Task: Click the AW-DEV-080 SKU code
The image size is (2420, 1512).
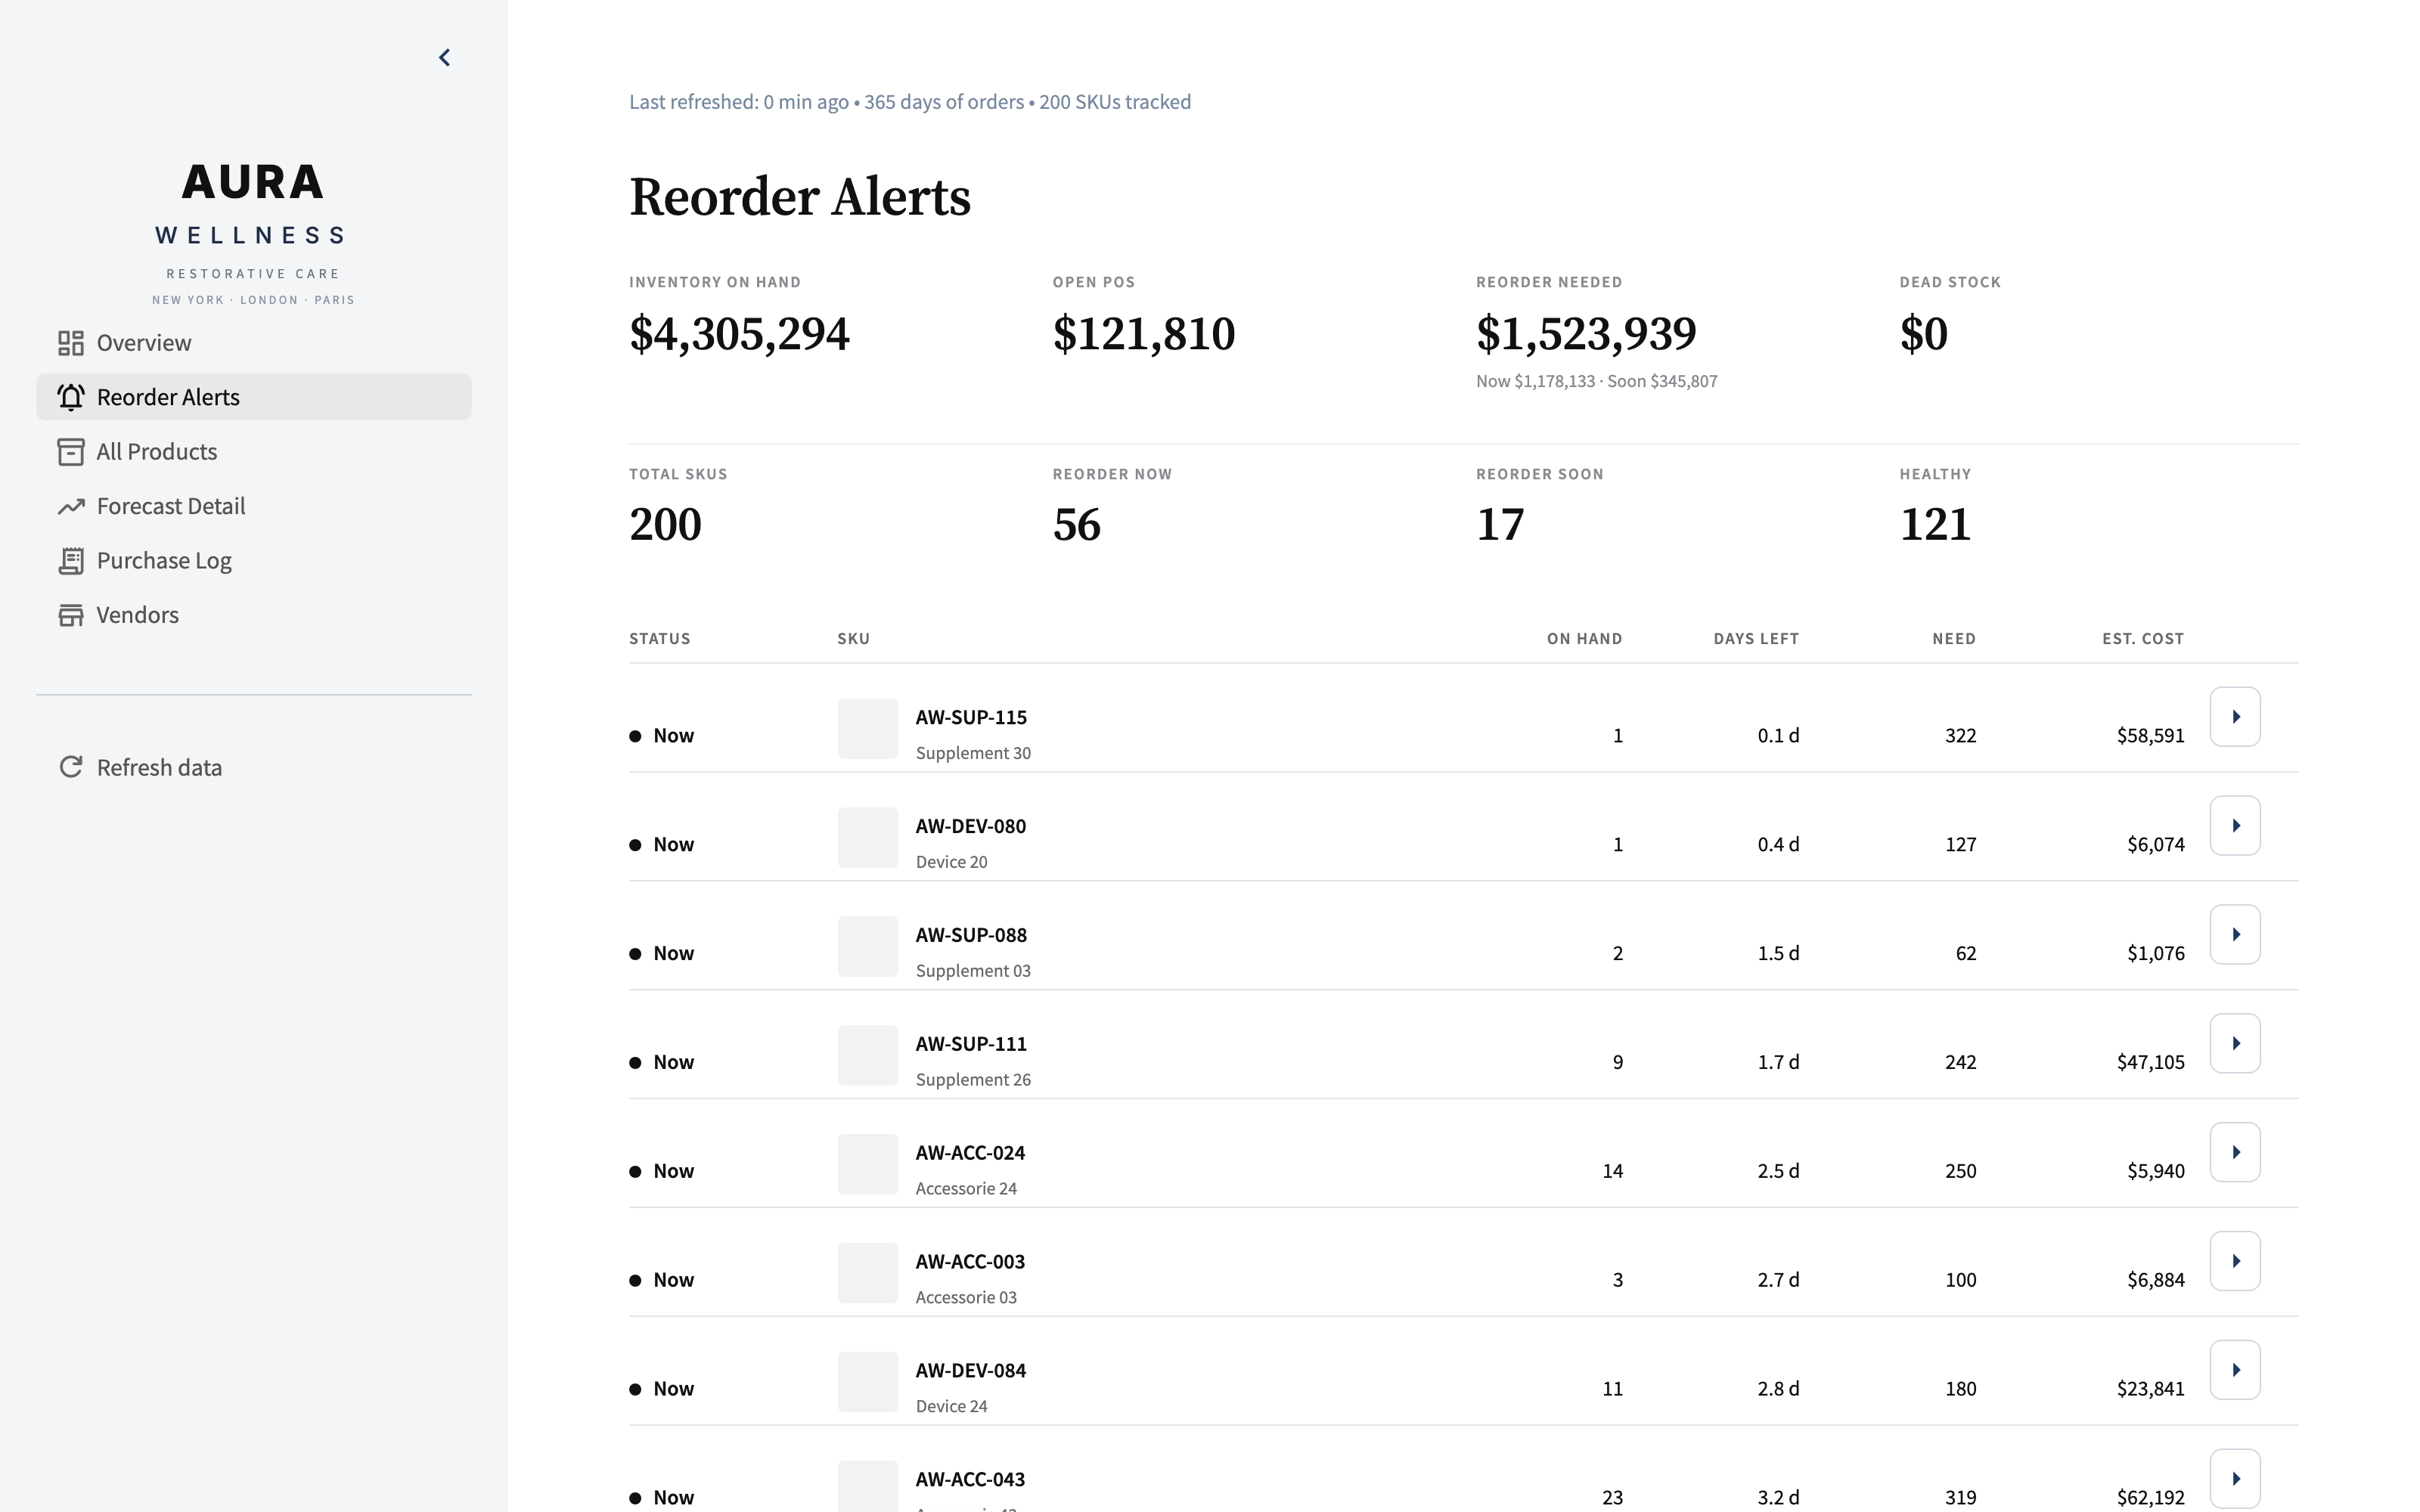Action: 971,827
